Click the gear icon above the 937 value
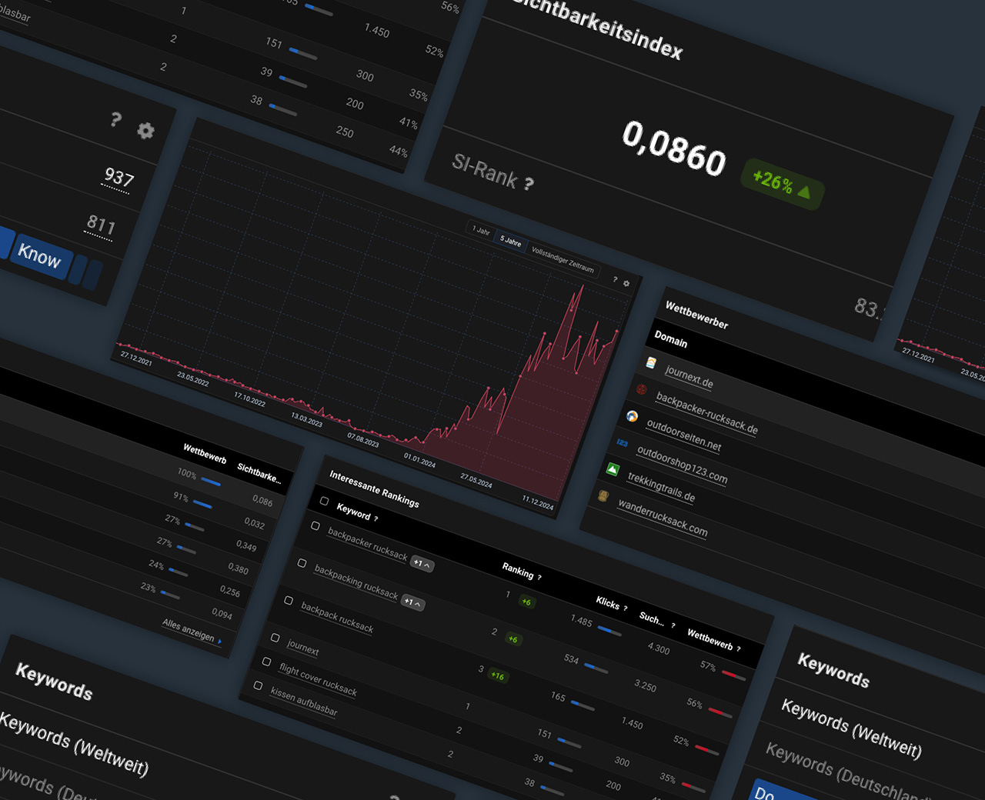The height and width of the screenshot is (800, 985). tap(145, 131)
